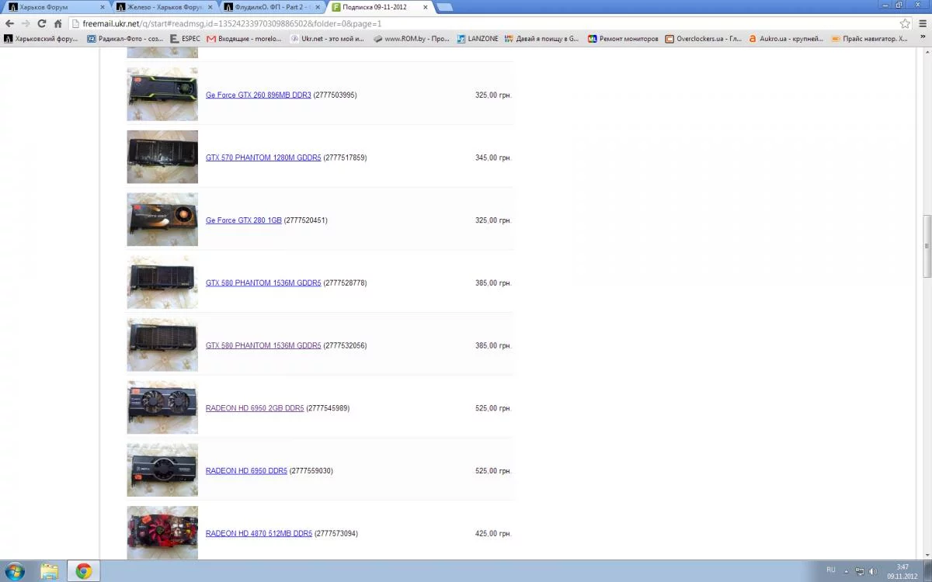Close the Подписка 09-11-2012 tab
The height and width of the screenshot is (582, 932).
(425, 7)
